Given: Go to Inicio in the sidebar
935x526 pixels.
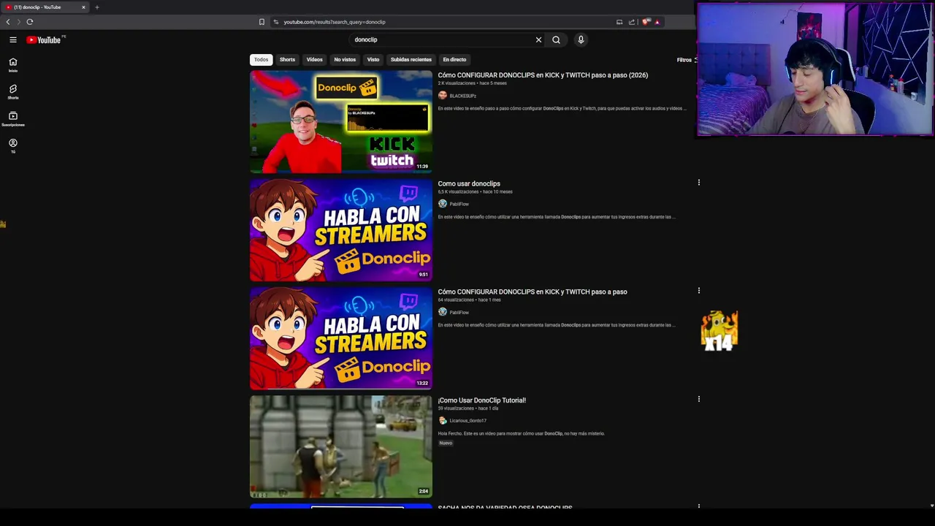Looking at the screenshot, I should [x=13, y=64].
